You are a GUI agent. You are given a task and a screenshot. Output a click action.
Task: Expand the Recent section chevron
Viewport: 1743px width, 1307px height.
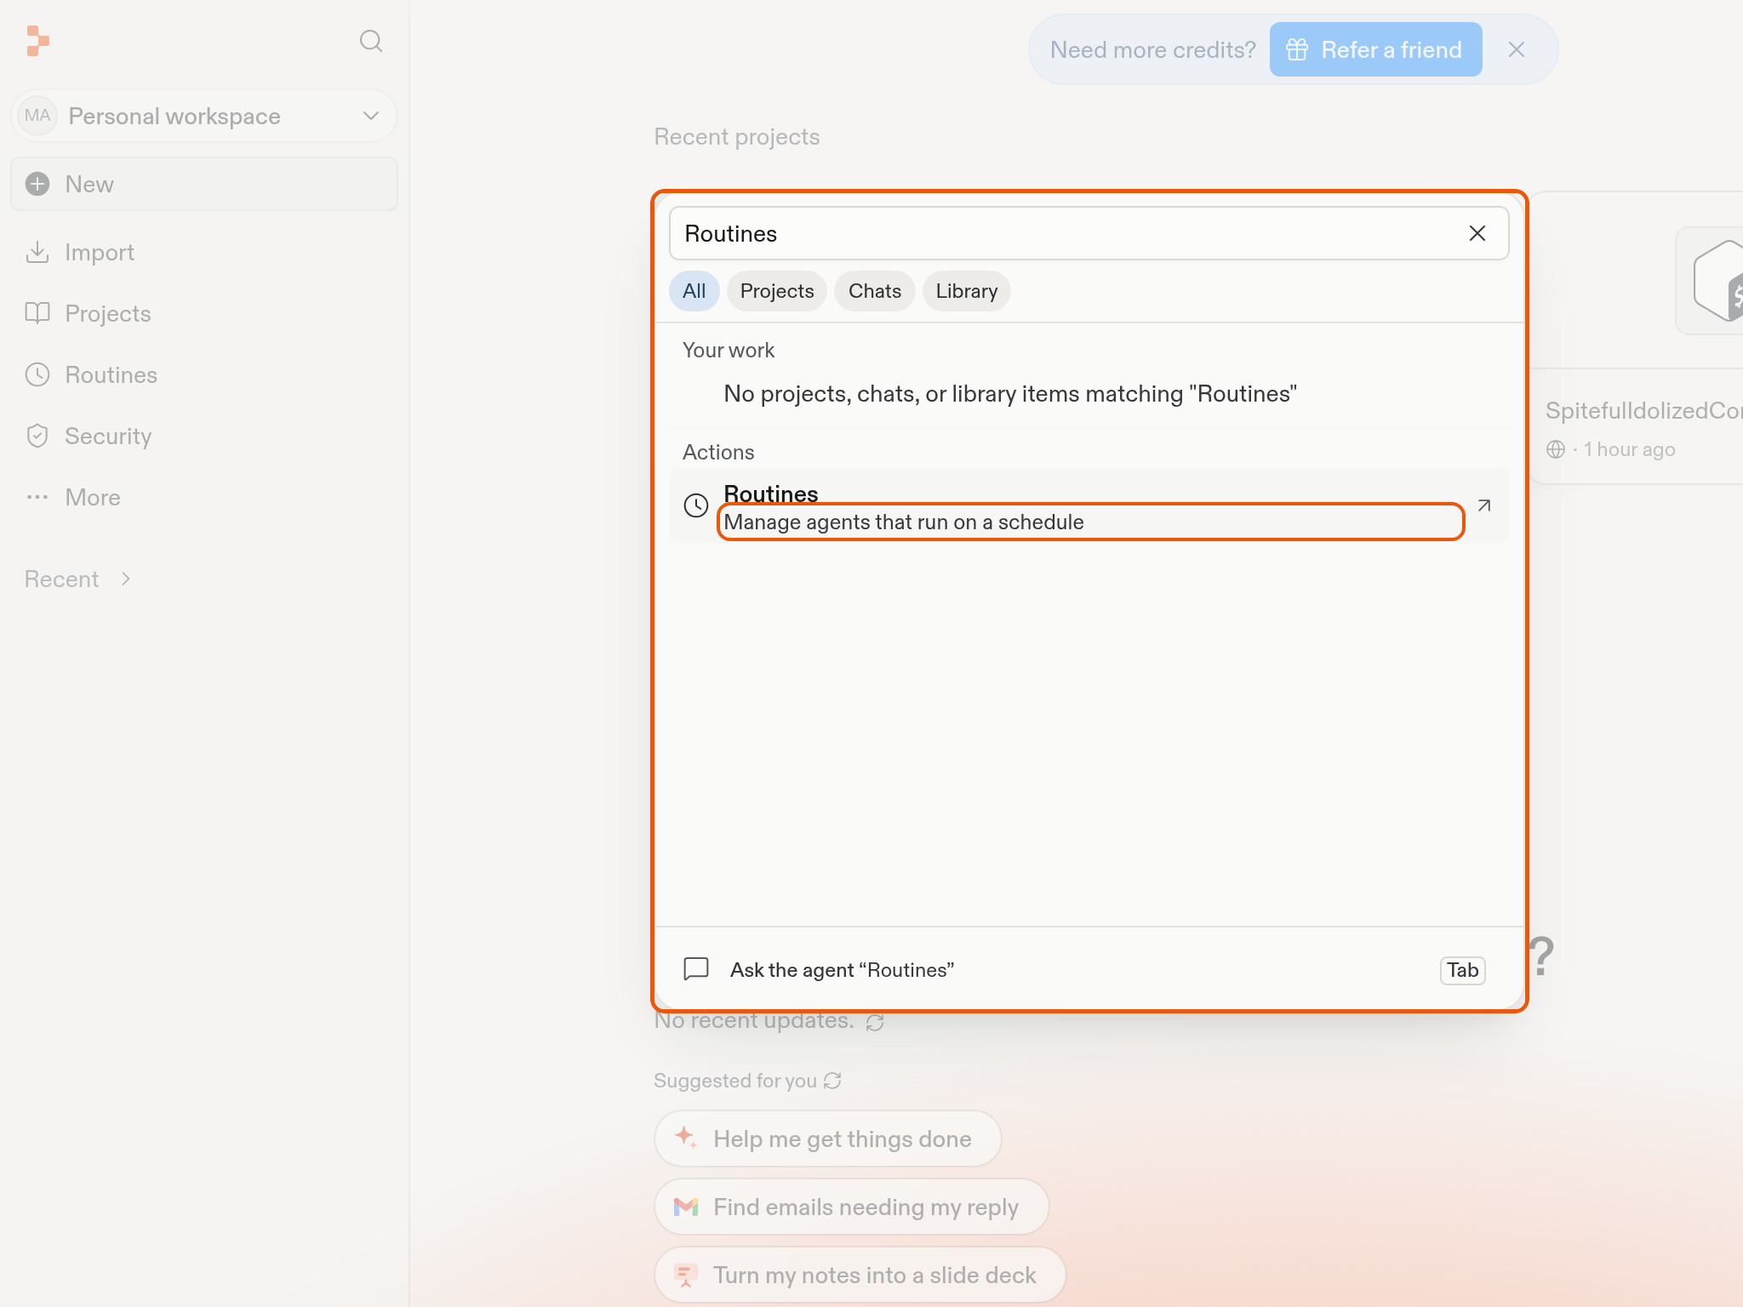[126, 579]
